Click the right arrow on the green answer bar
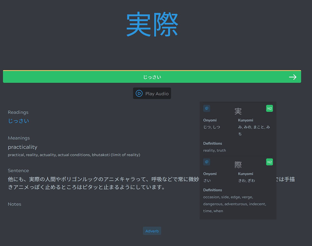Image resolution: width=312 pixels, height=246 pixels. 292,77
